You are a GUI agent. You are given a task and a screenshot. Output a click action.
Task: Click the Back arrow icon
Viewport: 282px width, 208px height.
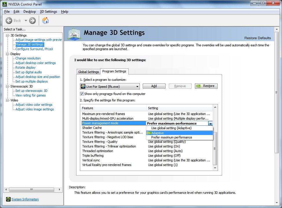click(9, 21)
